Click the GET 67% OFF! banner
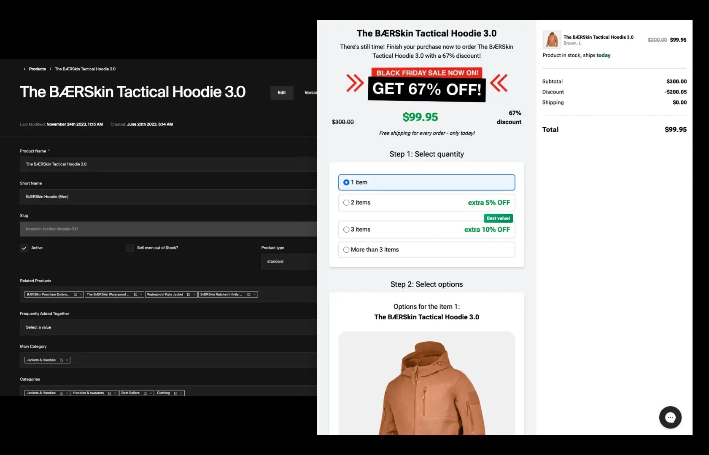This screenshot has height=455, width=709. coord(427,89)
